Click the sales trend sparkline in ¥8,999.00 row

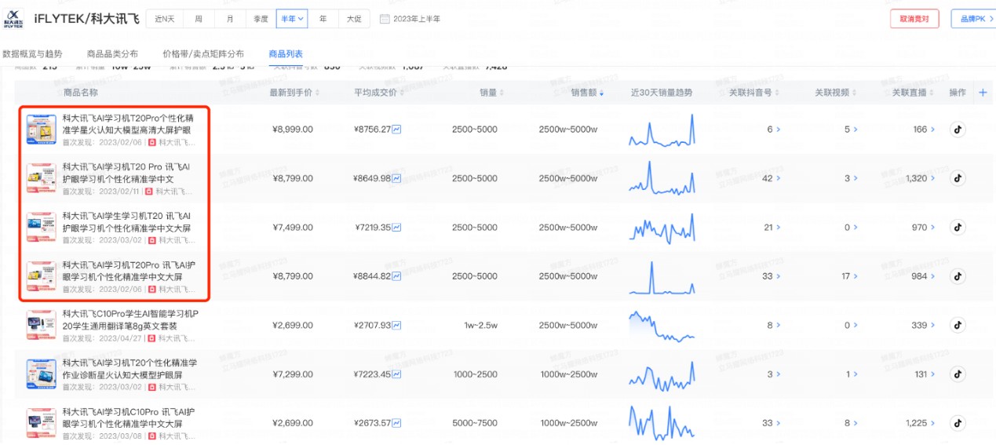coord(662,130)
